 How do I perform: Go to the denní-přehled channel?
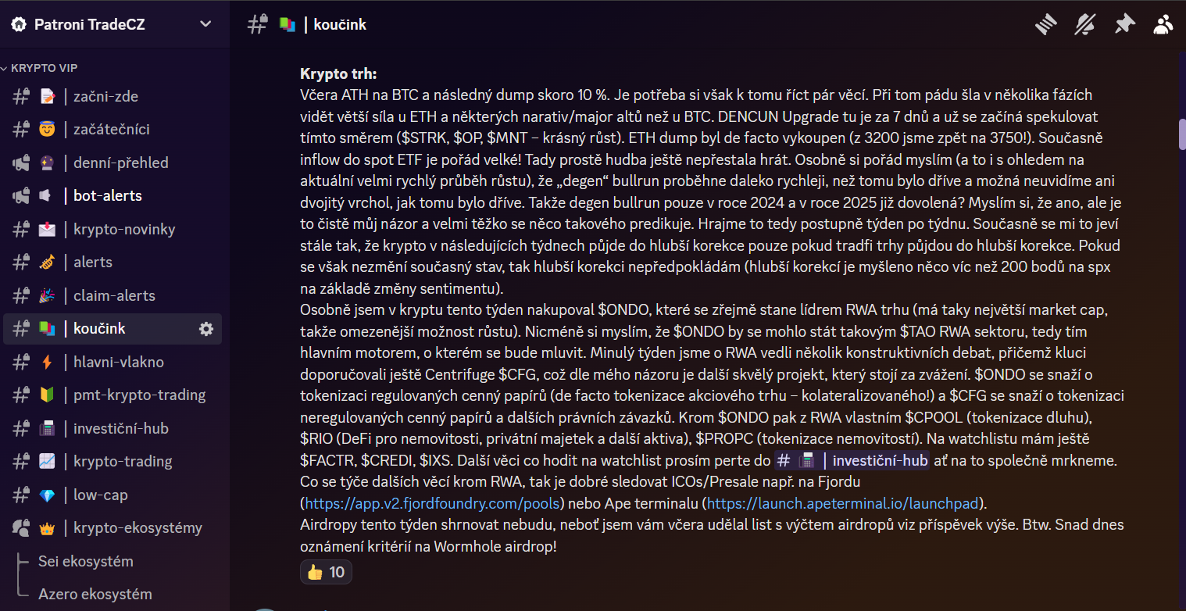[120, 163]
